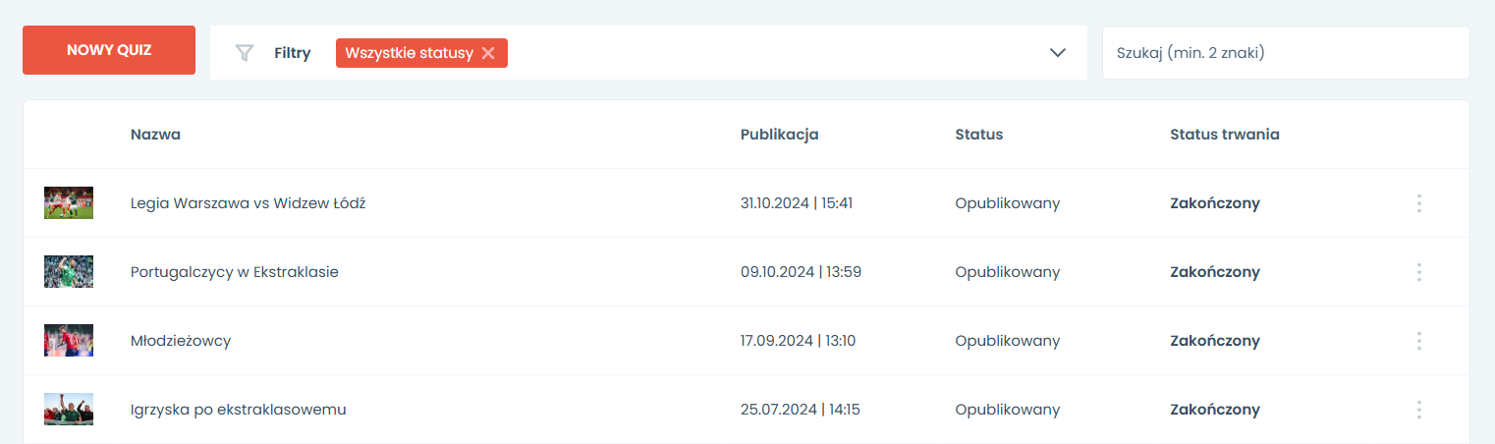Click the Igrzyska po ekstraklasowemu thumbnail
This screenshot has width=1495, height=444.
click(x=69, y=410)
